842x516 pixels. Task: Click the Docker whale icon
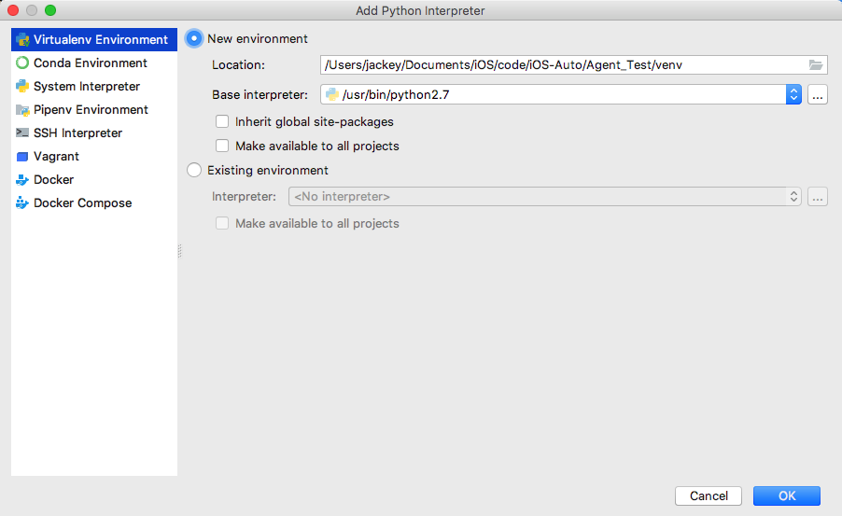pos(22,180)
